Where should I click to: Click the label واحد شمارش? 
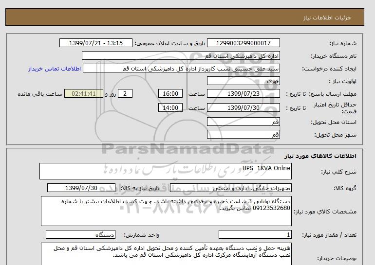click(x=142, y=235)
